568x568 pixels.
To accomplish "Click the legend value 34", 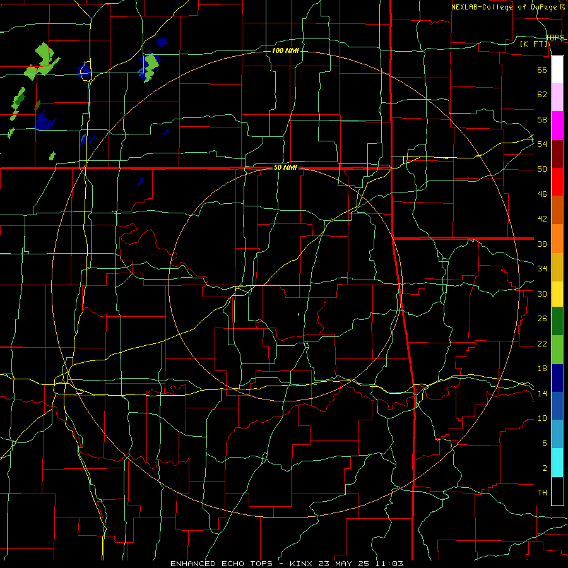I will point(542,269).
